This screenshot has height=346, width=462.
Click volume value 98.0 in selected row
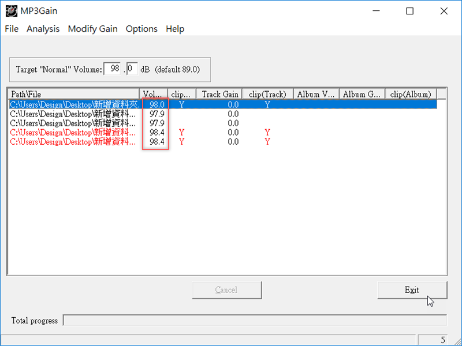pyautogui.click(x=157, y=104)
